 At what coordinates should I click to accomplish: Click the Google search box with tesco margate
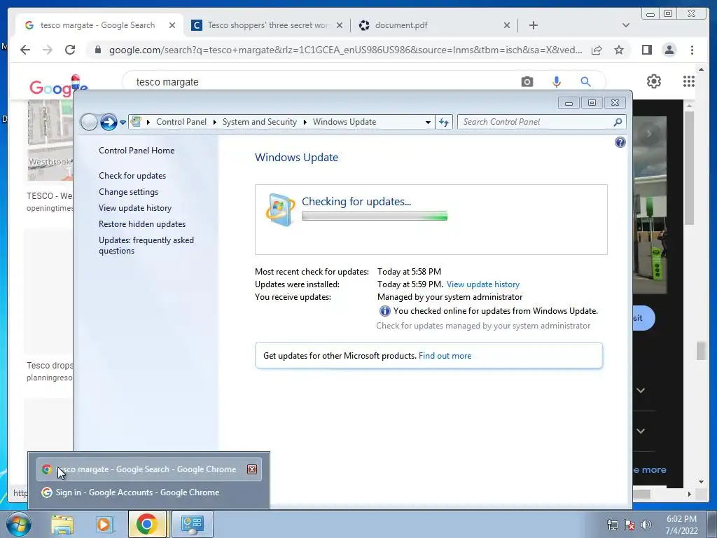(320, 82)
